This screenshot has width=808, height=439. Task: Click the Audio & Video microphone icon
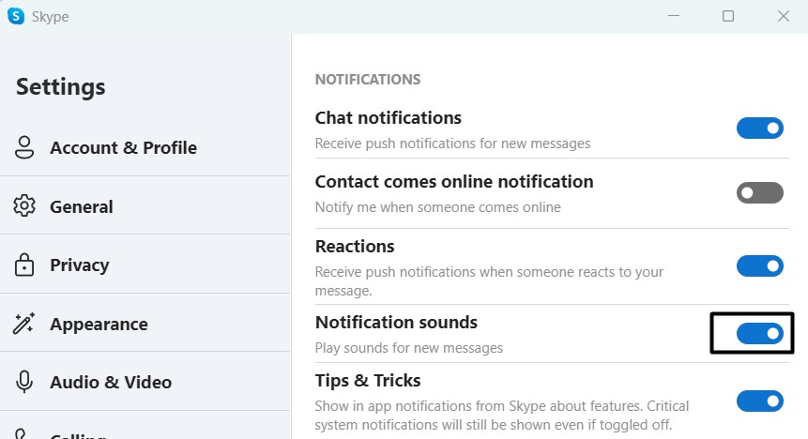24,383
